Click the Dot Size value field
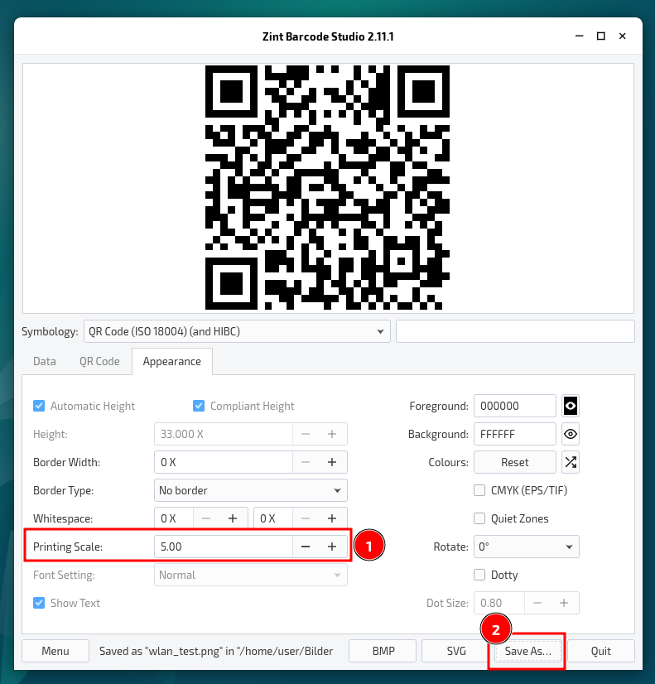This screenshot has width=655, height=684. tap(499, 603)
